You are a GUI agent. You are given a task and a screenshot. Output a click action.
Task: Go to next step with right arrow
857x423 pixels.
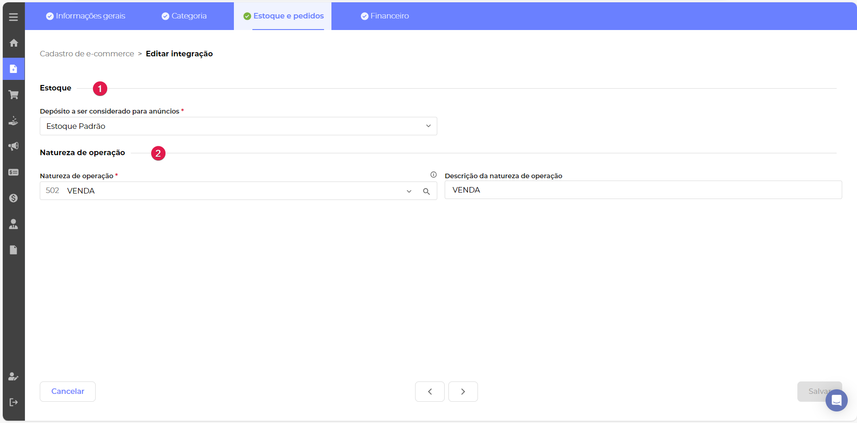click(x=463, y=392)
